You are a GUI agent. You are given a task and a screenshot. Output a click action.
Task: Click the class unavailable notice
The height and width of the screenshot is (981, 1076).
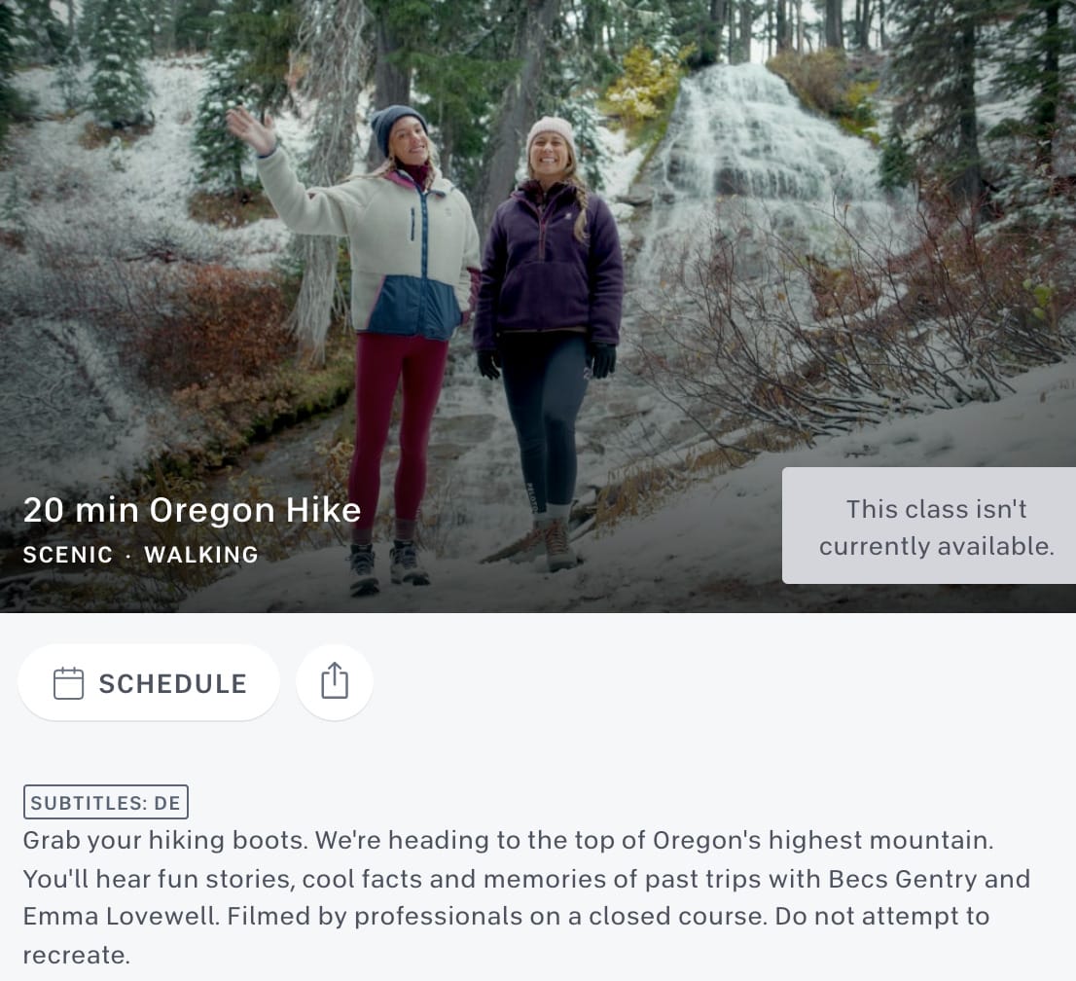coord(929,526)
